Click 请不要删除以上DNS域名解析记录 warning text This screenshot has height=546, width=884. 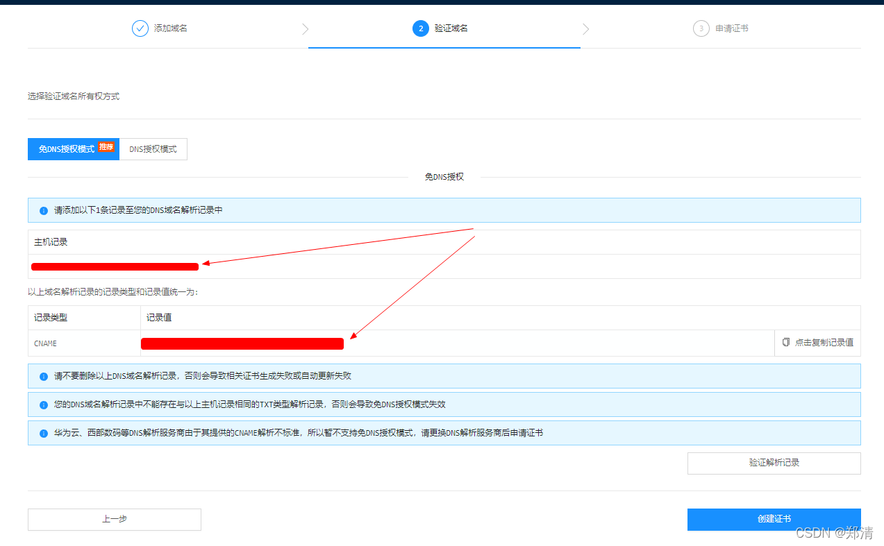(203, 376)
